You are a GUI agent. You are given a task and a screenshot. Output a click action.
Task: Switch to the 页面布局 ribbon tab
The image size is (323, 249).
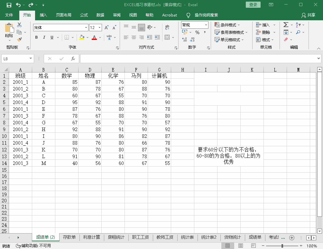click(64, 15)
